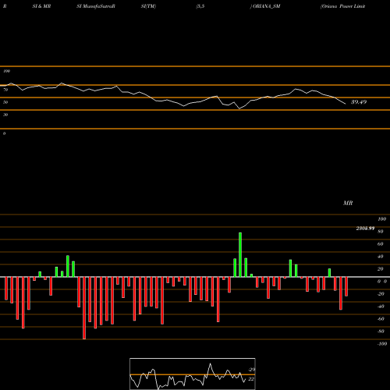Click the end point of the RSI line
Viewport: 390px width, 390px height.
point(346,104)
